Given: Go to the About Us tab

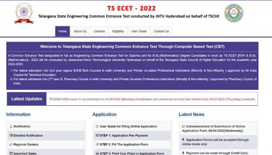Looking at the screenshot, I should click(x=80, y=31).
